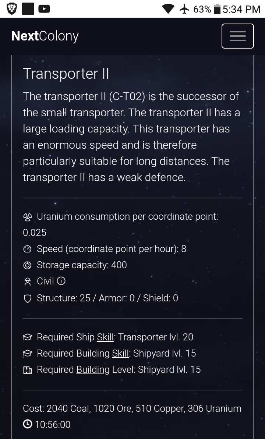Click the graduation cap beside Building Skill
The image size is (265, 439).
coord(28,354)
